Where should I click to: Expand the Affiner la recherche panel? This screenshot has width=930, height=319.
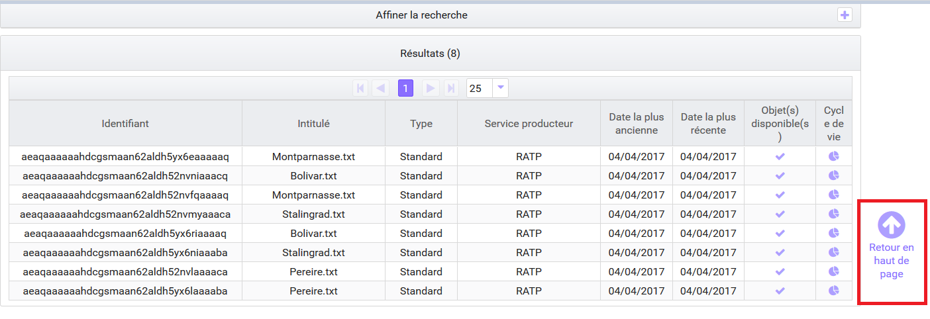click(845, 15)
